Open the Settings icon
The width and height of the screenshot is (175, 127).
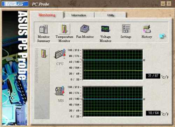126,29
